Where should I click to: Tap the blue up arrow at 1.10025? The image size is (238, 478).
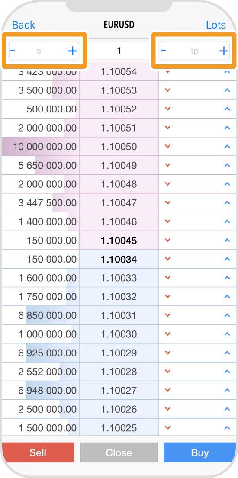click(x=227, y=428)
